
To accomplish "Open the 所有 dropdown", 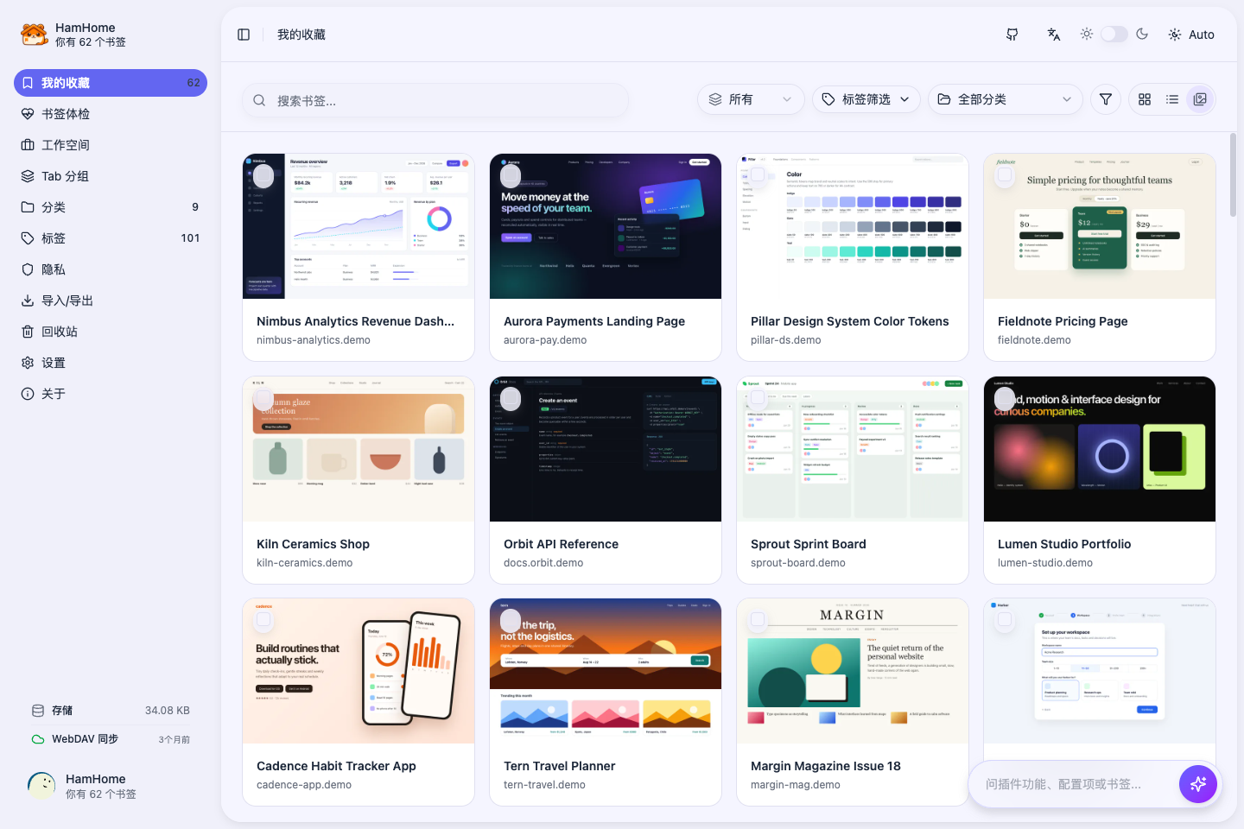I will 751,99.
